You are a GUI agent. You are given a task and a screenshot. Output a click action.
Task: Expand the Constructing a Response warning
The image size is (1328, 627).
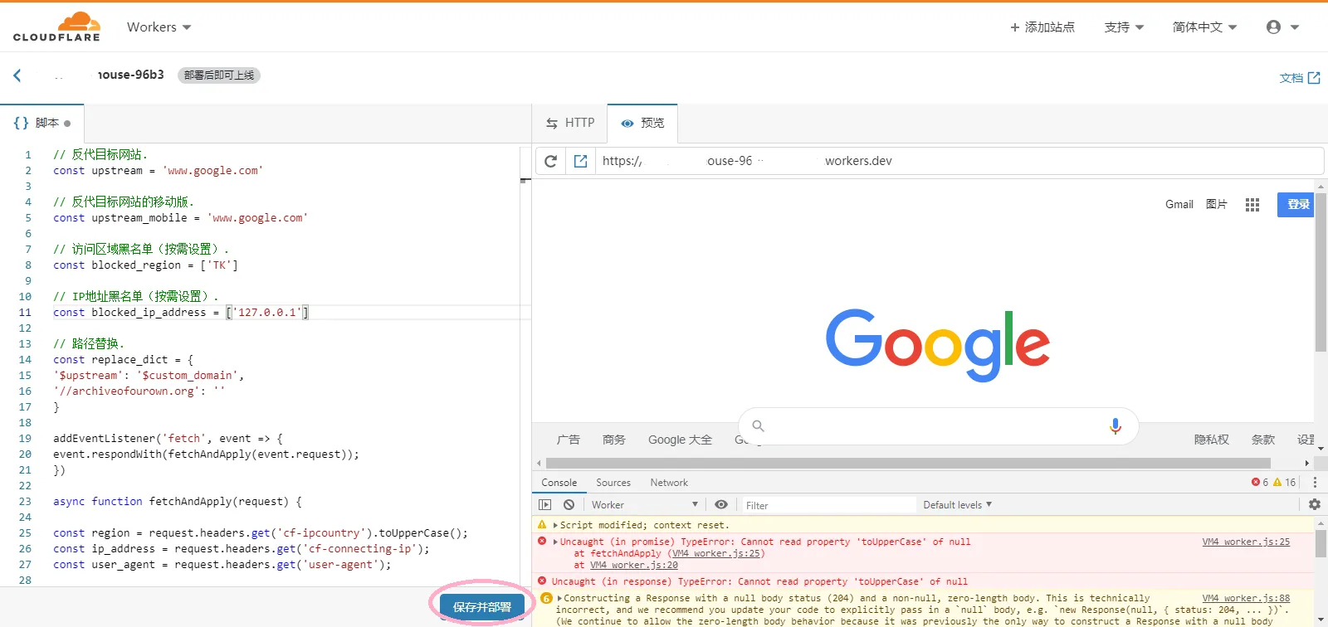pyautogui.click(x=560, y=598)
